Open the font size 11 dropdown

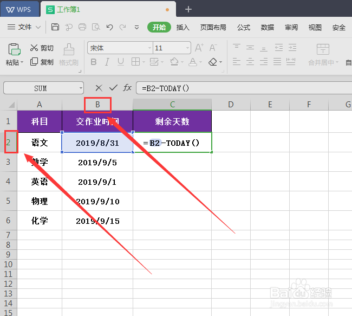[187, 48]
